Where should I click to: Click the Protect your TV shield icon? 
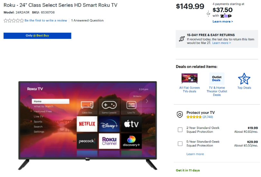tap(180, 114)
